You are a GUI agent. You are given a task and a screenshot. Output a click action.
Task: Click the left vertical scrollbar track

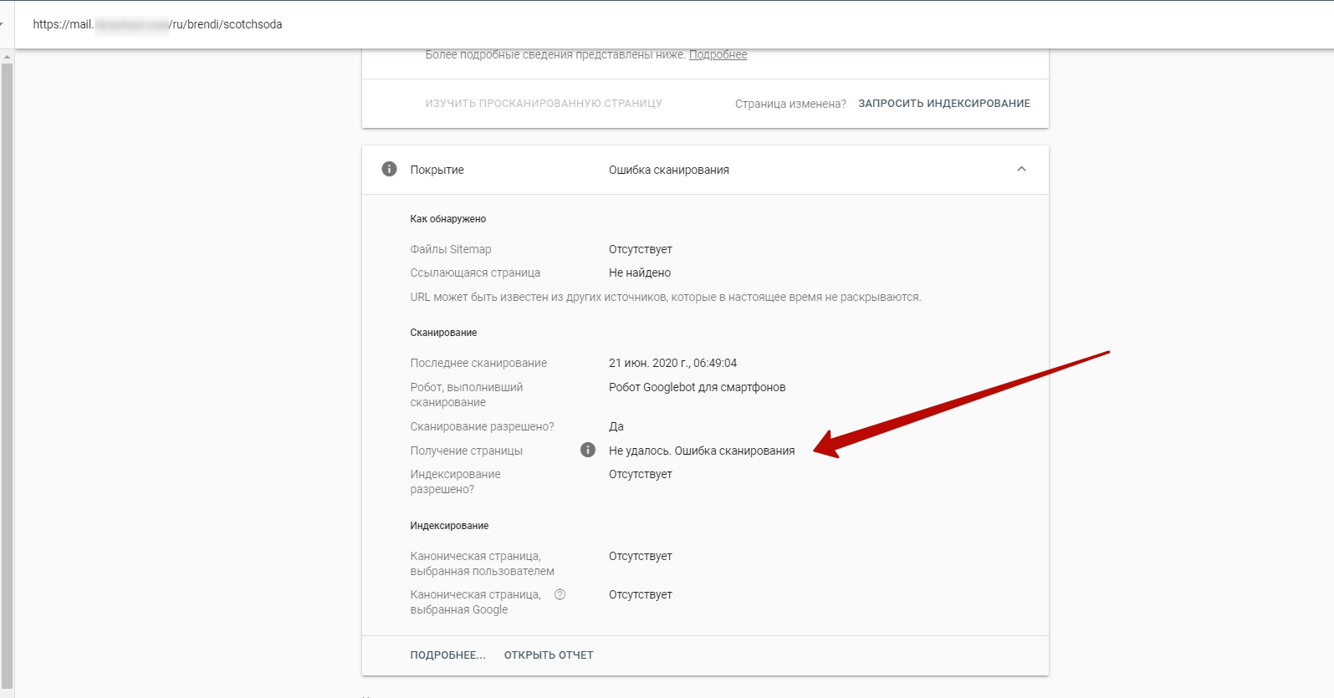tap(7, 376)
